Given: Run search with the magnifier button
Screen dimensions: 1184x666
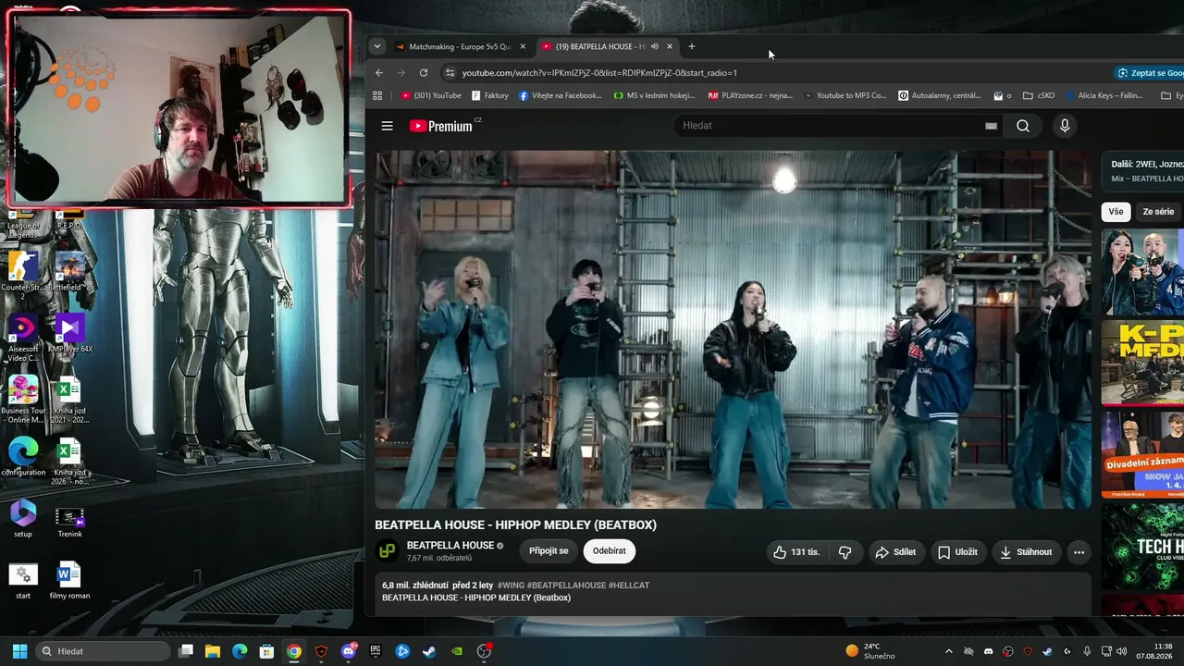Looking at the screenshot, I should [1022, 126].
